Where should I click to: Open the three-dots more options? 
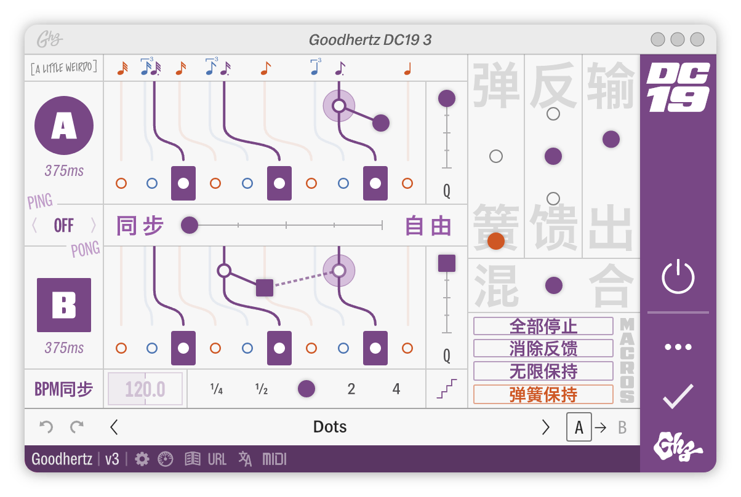678,347
